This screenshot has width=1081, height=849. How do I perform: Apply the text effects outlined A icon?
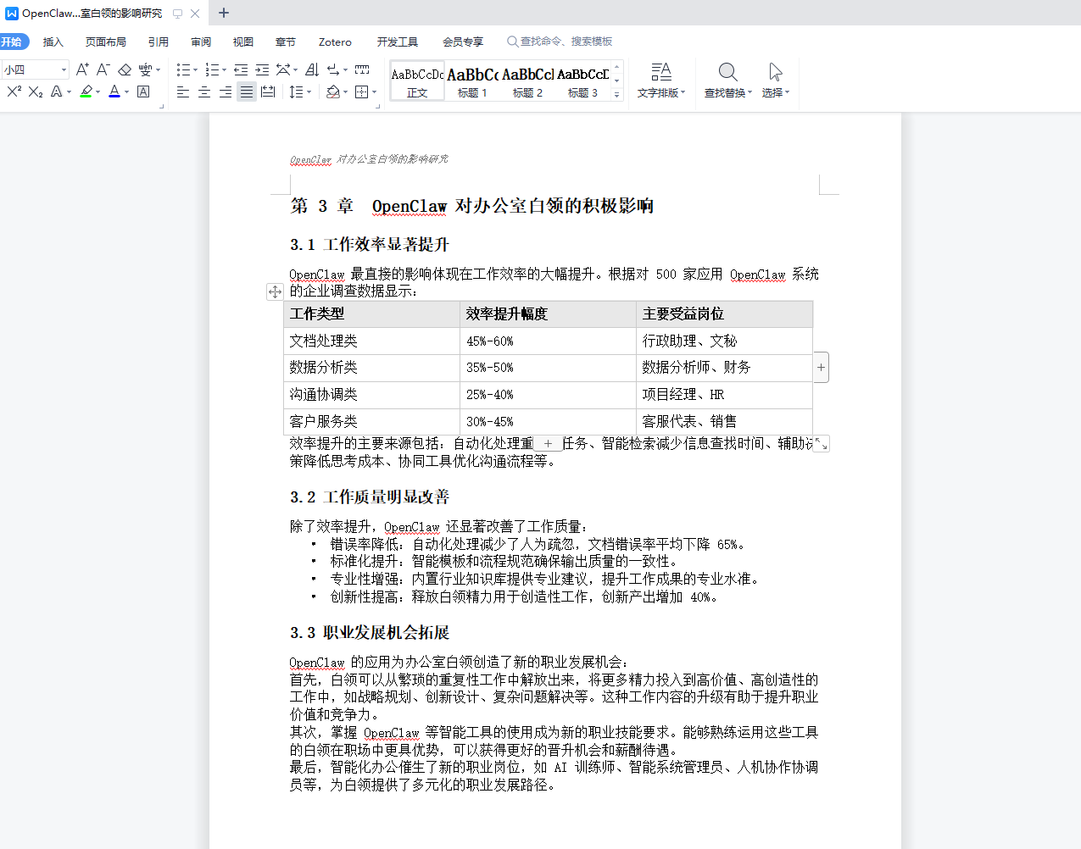click(x=56, y=92)
